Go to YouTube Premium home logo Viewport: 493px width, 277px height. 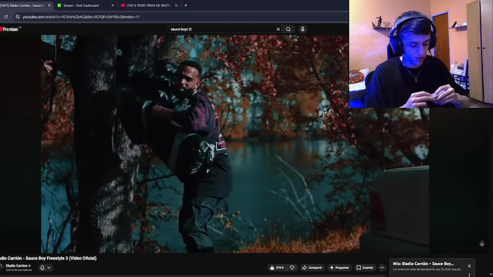point(10,29)
